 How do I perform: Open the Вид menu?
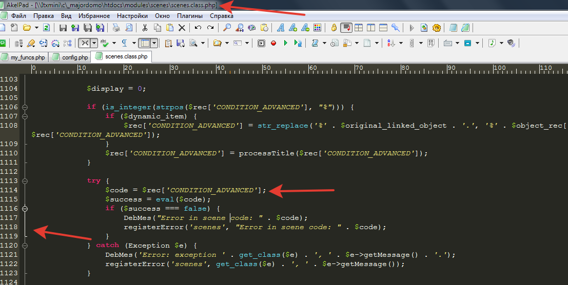[66, 16]
